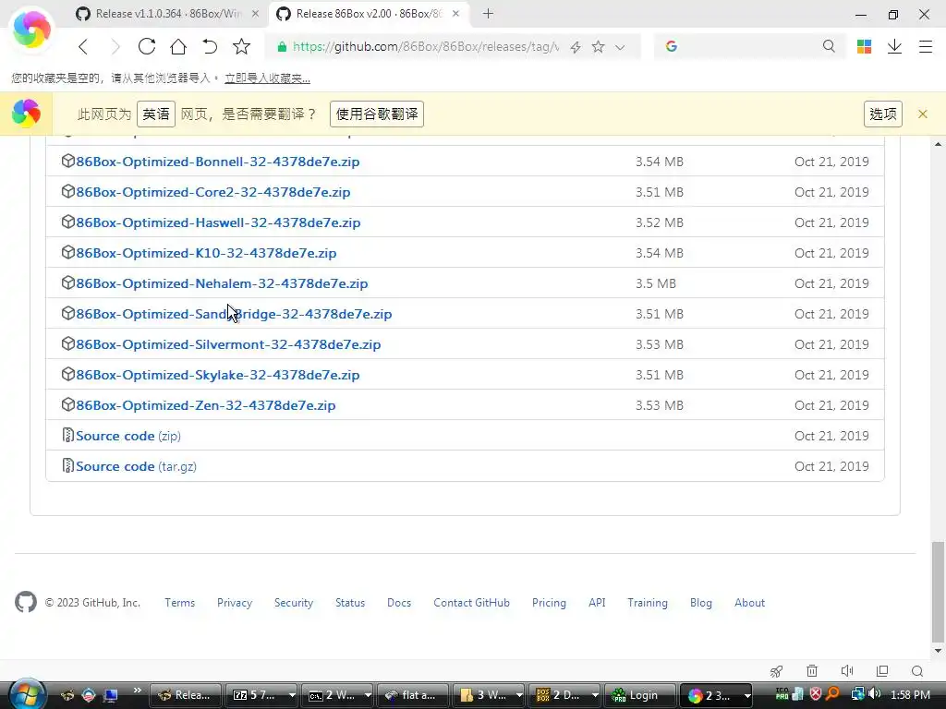Bookmark this page with address bar star
This screenshot has width=946, height=709.
(598, 46)
